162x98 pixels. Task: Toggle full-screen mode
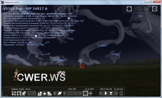pos(80,93)
